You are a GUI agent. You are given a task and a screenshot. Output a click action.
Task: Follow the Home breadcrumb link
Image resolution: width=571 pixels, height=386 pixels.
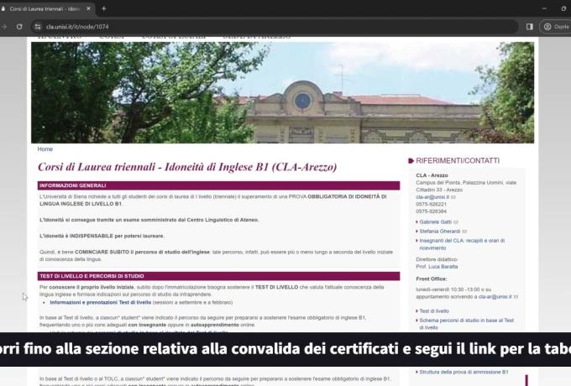tap(45, 149)
